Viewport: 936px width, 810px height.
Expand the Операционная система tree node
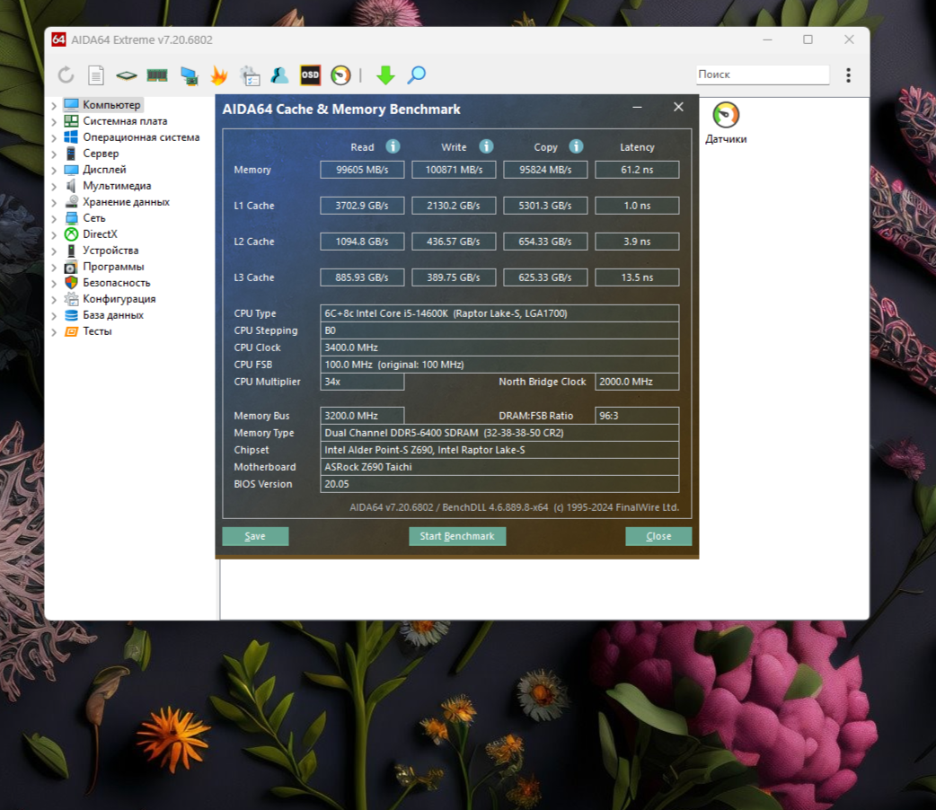coord(54,138)
